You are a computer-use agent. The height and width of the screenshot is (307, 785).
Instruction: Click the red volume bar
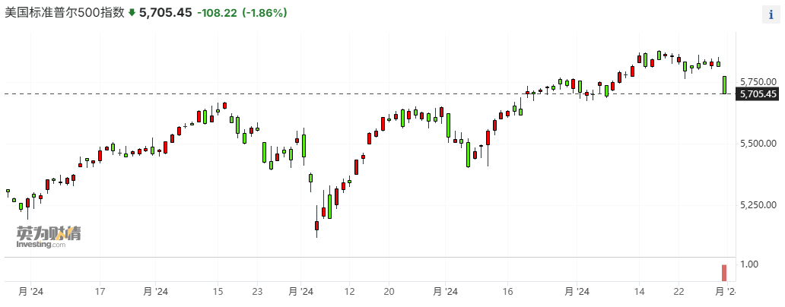724,273
